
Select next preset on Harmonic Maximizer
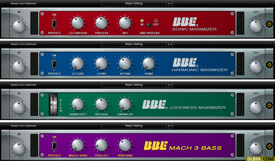click(x=171, y=44)
